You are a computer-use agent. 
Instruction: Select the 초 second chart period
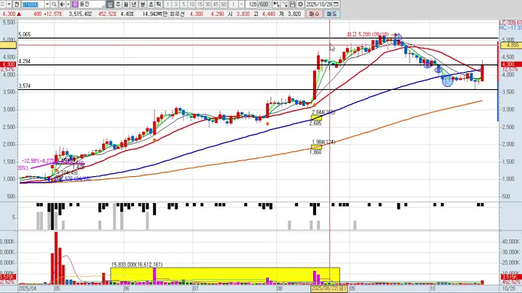coord(151,4)
